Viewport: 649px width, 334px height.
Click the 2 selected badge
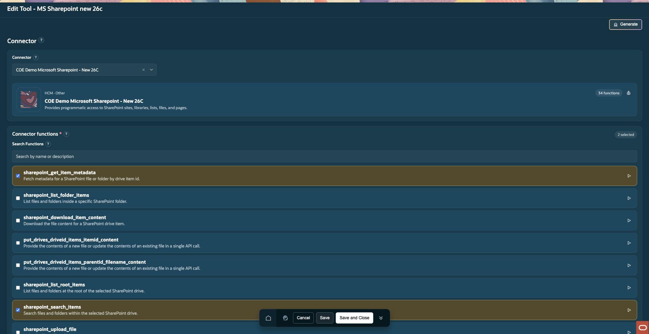(x=626, y=134)
